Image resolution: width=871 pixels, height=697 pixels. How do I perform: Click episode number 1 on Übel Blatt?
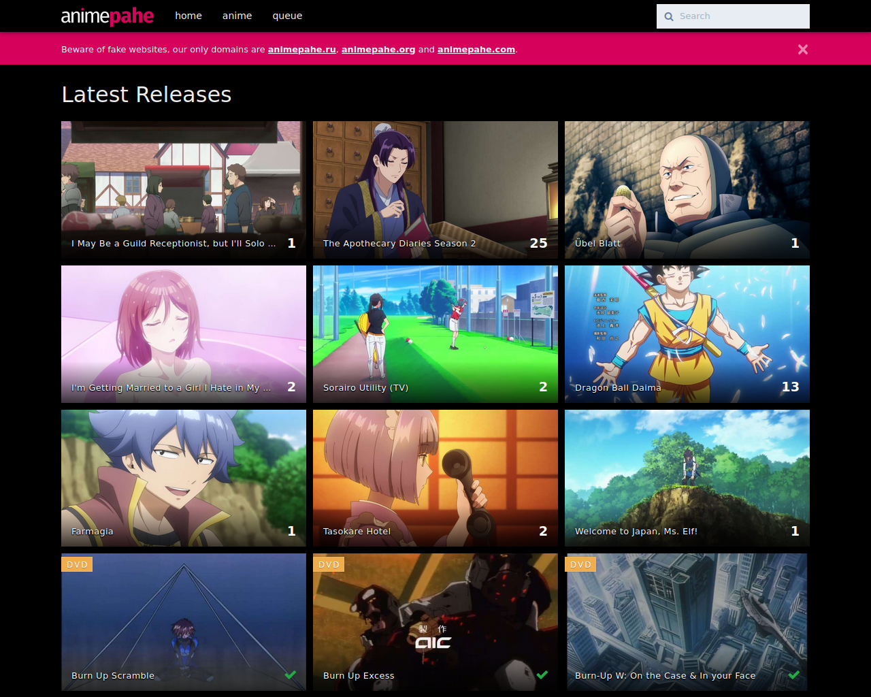pyautogui.click(x=795, y=243)
